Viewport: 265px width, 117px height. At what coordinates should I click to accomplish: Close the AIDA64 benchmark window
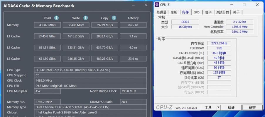pos(146,5)
